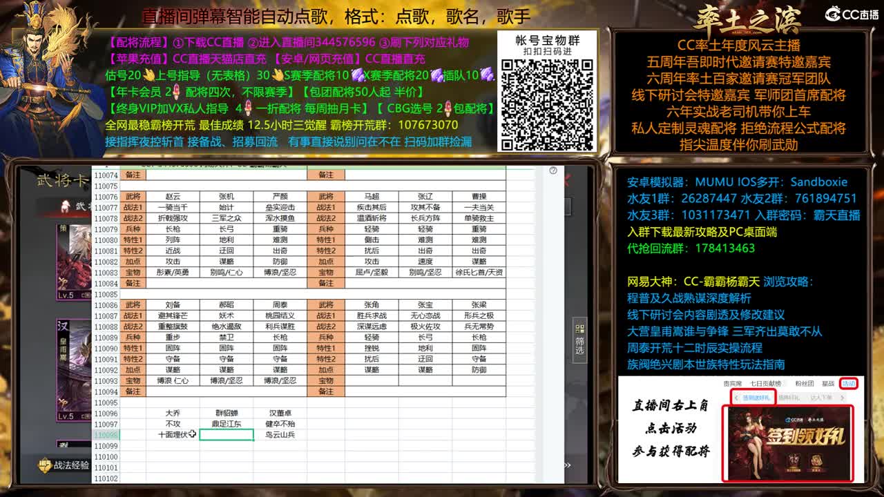Click the 形兵之极 cell

[479, 315]
